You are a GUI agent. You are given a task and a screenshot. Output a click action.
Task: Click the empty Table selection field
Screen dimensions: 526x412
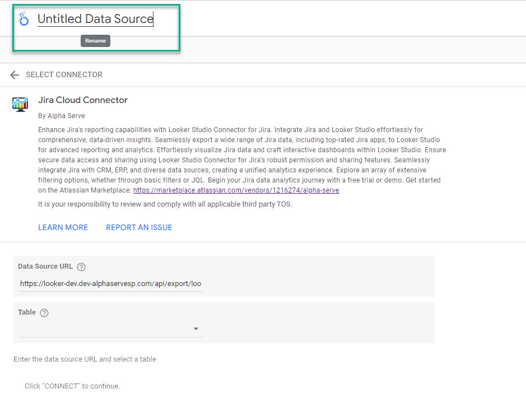tap(106, 329)
